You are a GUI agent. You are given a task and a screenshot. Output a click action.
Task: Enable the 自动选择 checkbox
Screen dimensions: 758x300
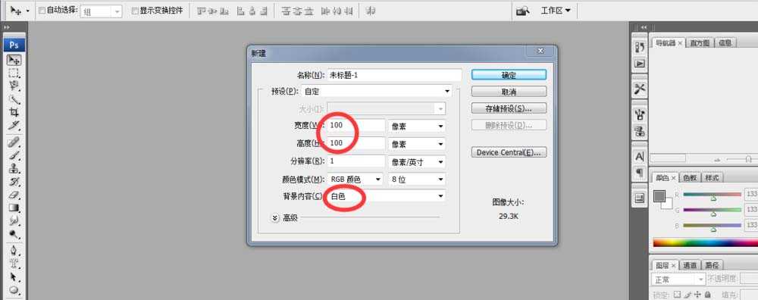coord(42,10)
